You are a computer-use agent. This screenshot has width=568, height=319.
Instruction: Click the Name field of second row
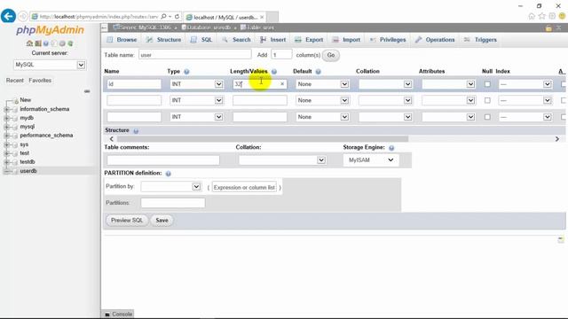(134, 100)
